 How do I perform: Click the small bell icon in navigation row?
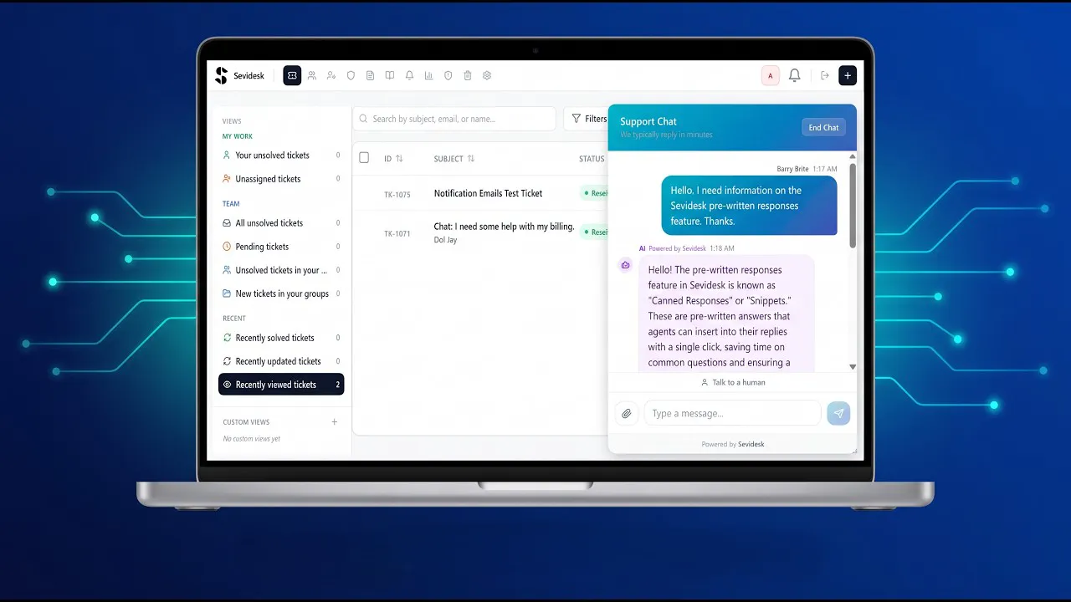[x=409, y=75]
